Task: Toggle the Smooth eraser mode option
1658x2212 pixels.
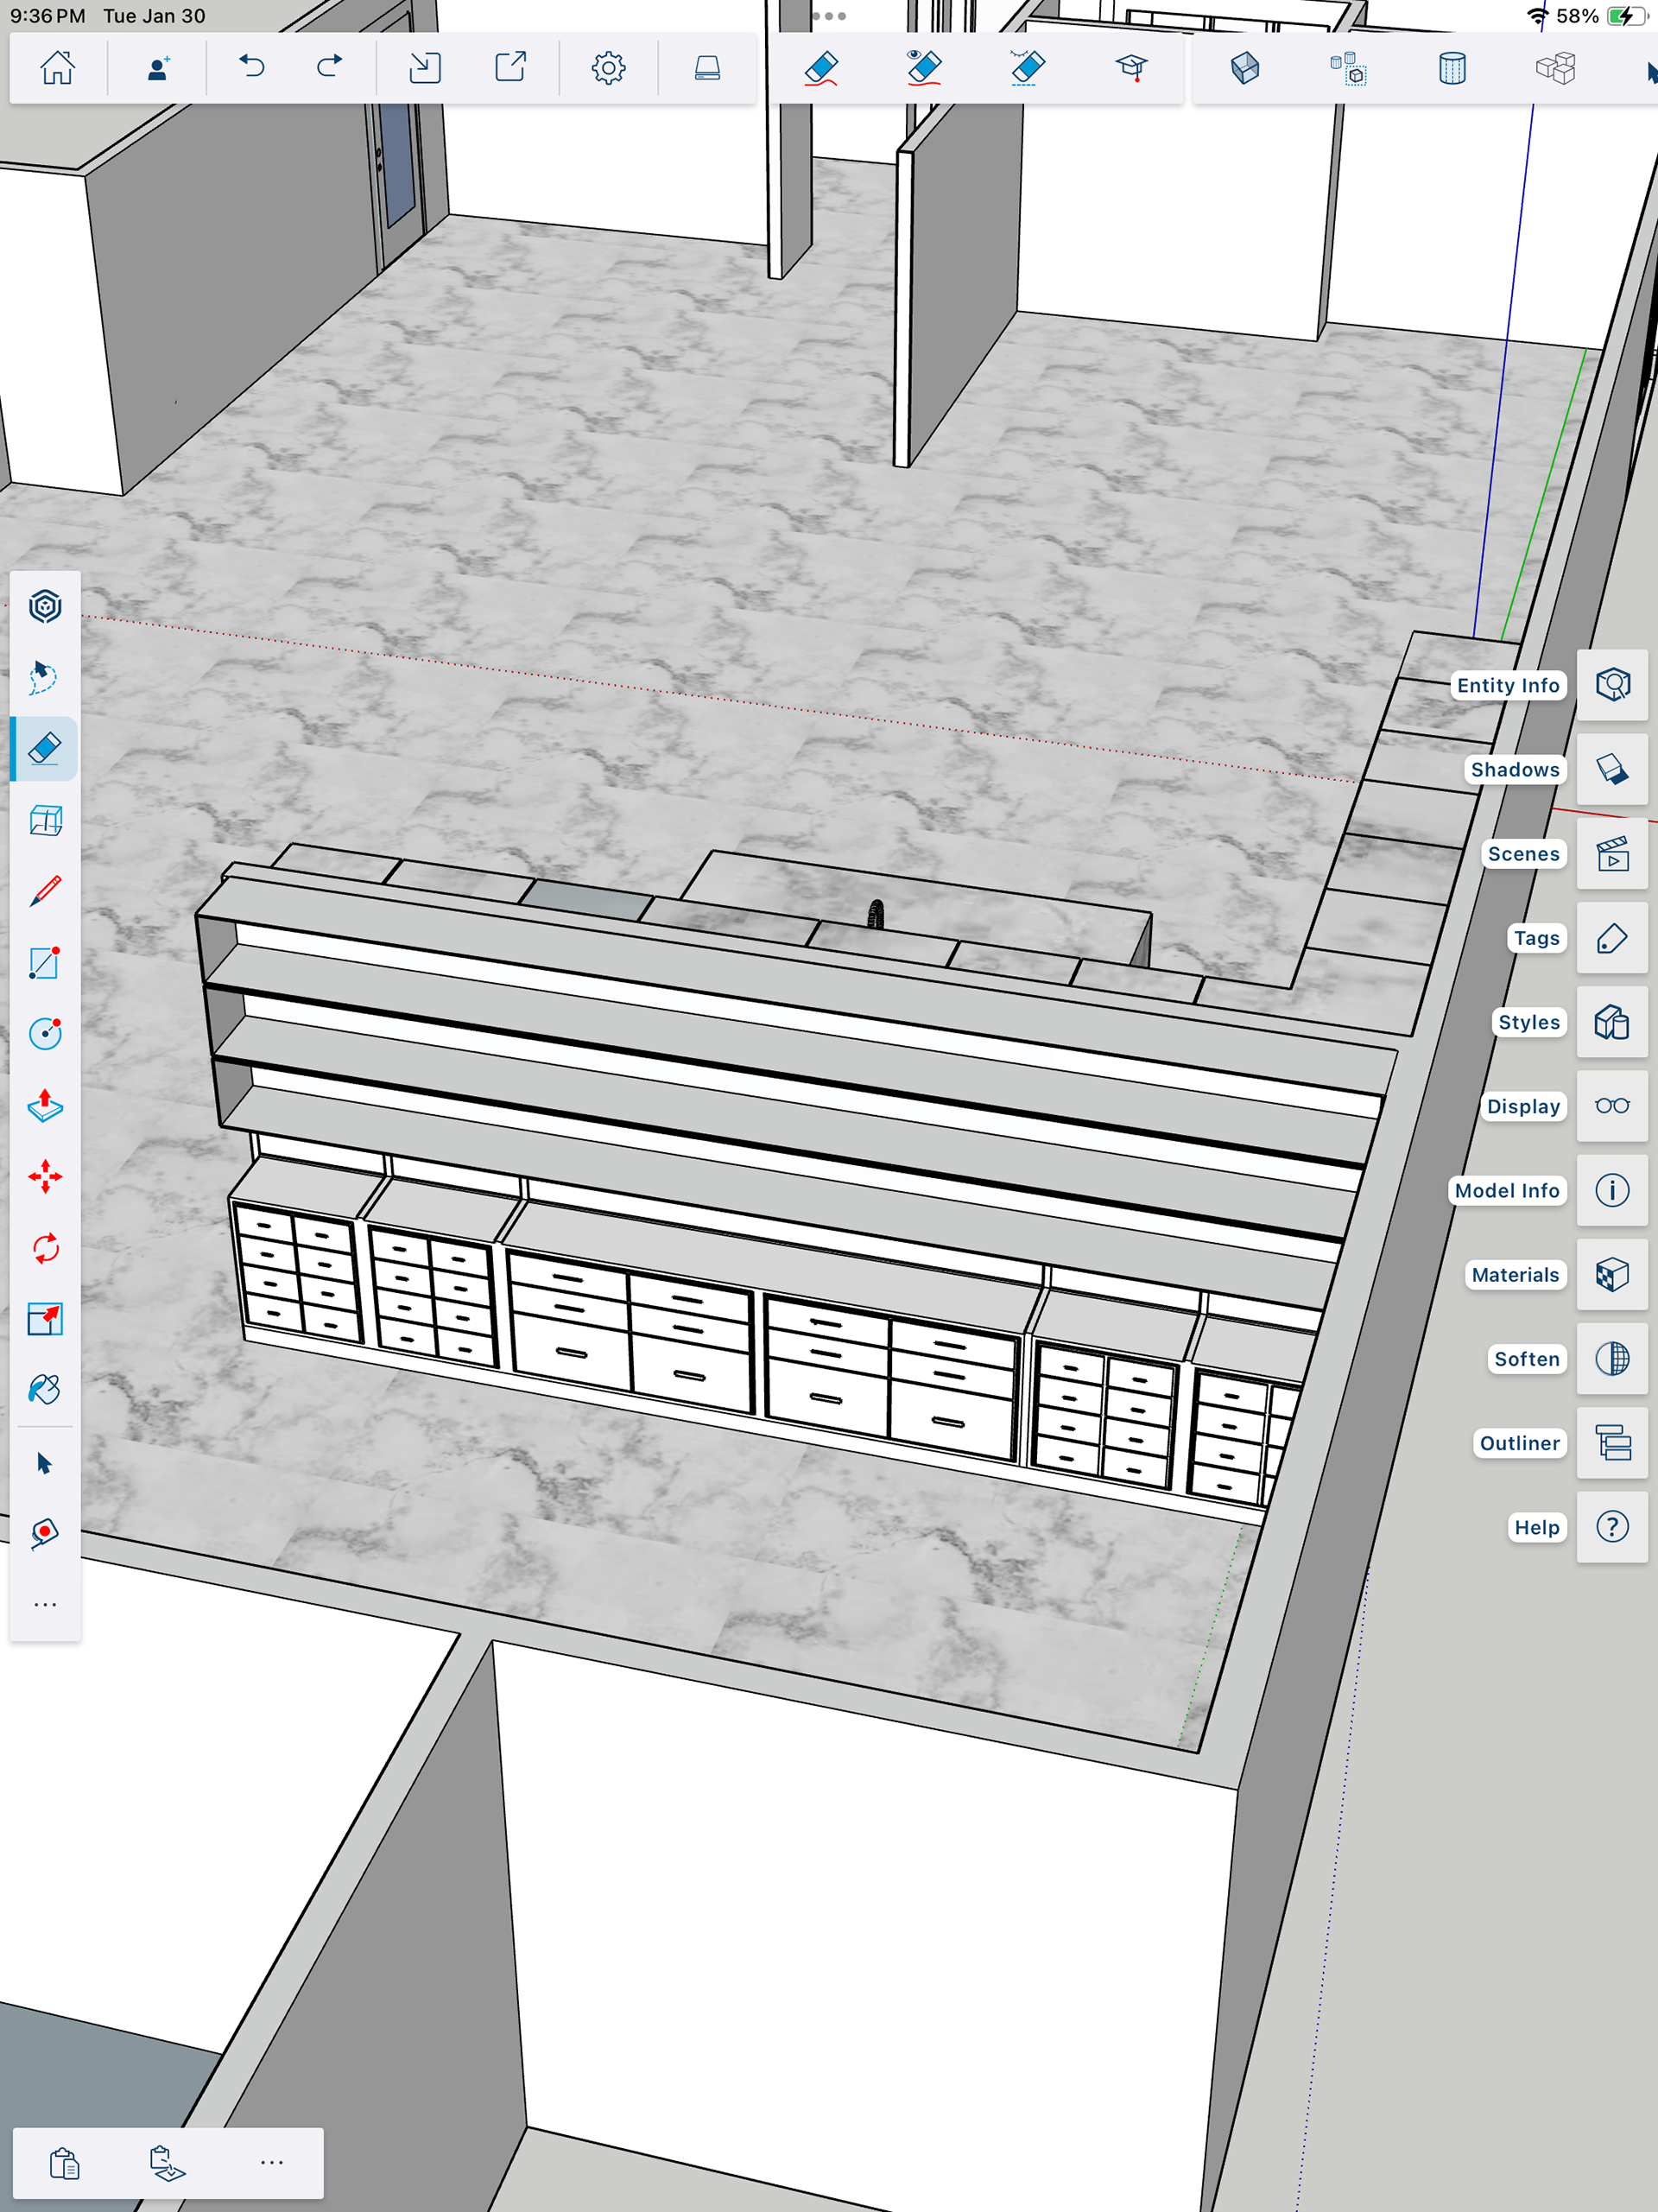Action: (1027, 68)
